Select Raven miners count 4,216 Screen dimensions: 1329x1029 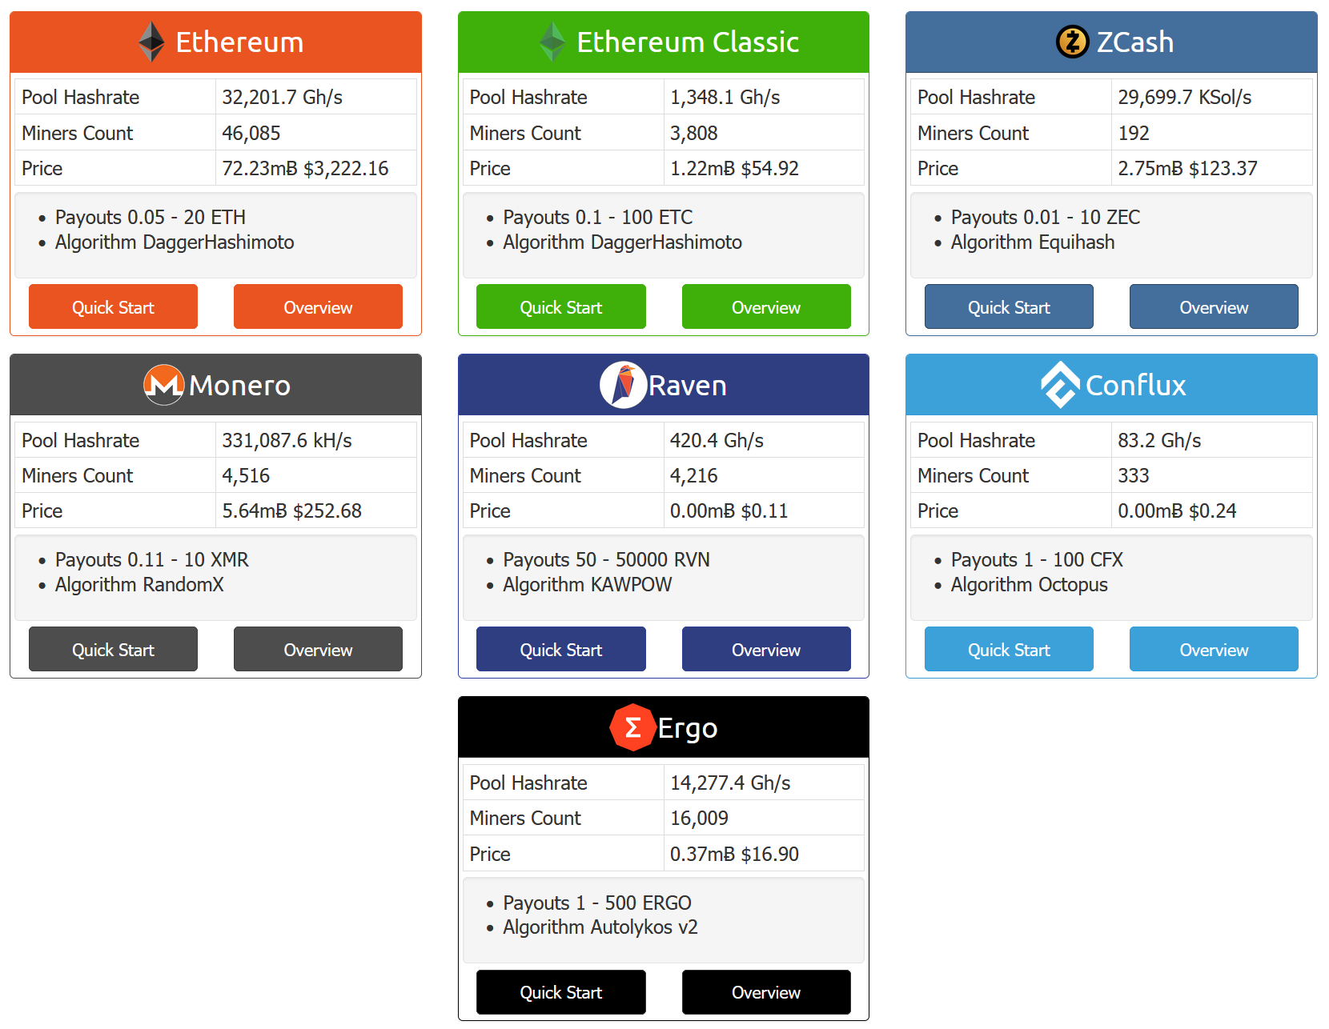pyautogui.click(x=694, y=475)
